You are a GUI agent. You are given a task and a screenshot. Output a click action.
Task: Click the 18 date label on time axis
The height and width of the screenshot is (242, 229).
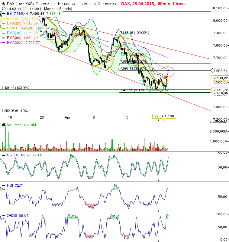[x=10, y=117]
